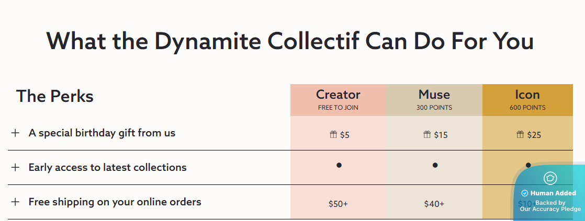Click 'The Perks' heading
The height and width of the screenshot is (221, 585).
[x=55, y=96]
